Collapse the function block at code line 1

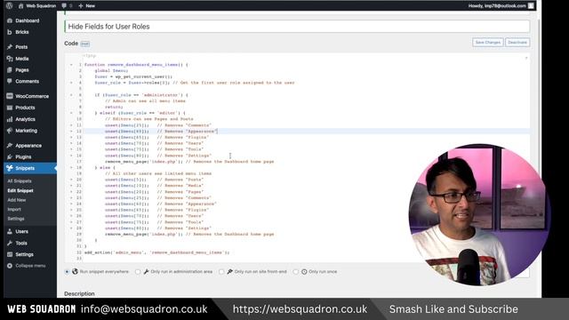coord(71,65)
